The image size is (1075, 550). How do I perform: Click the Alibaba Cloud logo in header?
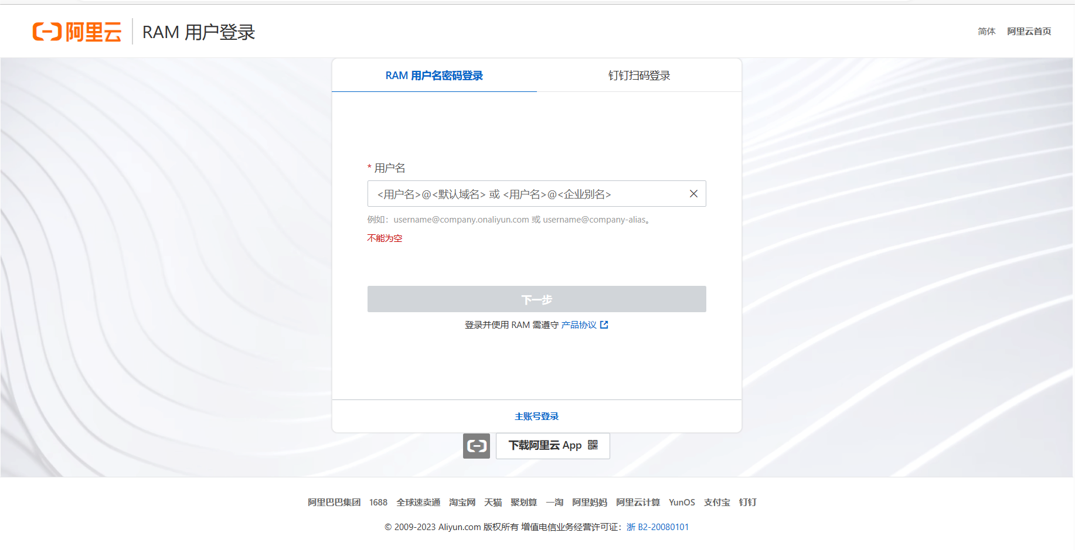(77, 32)
